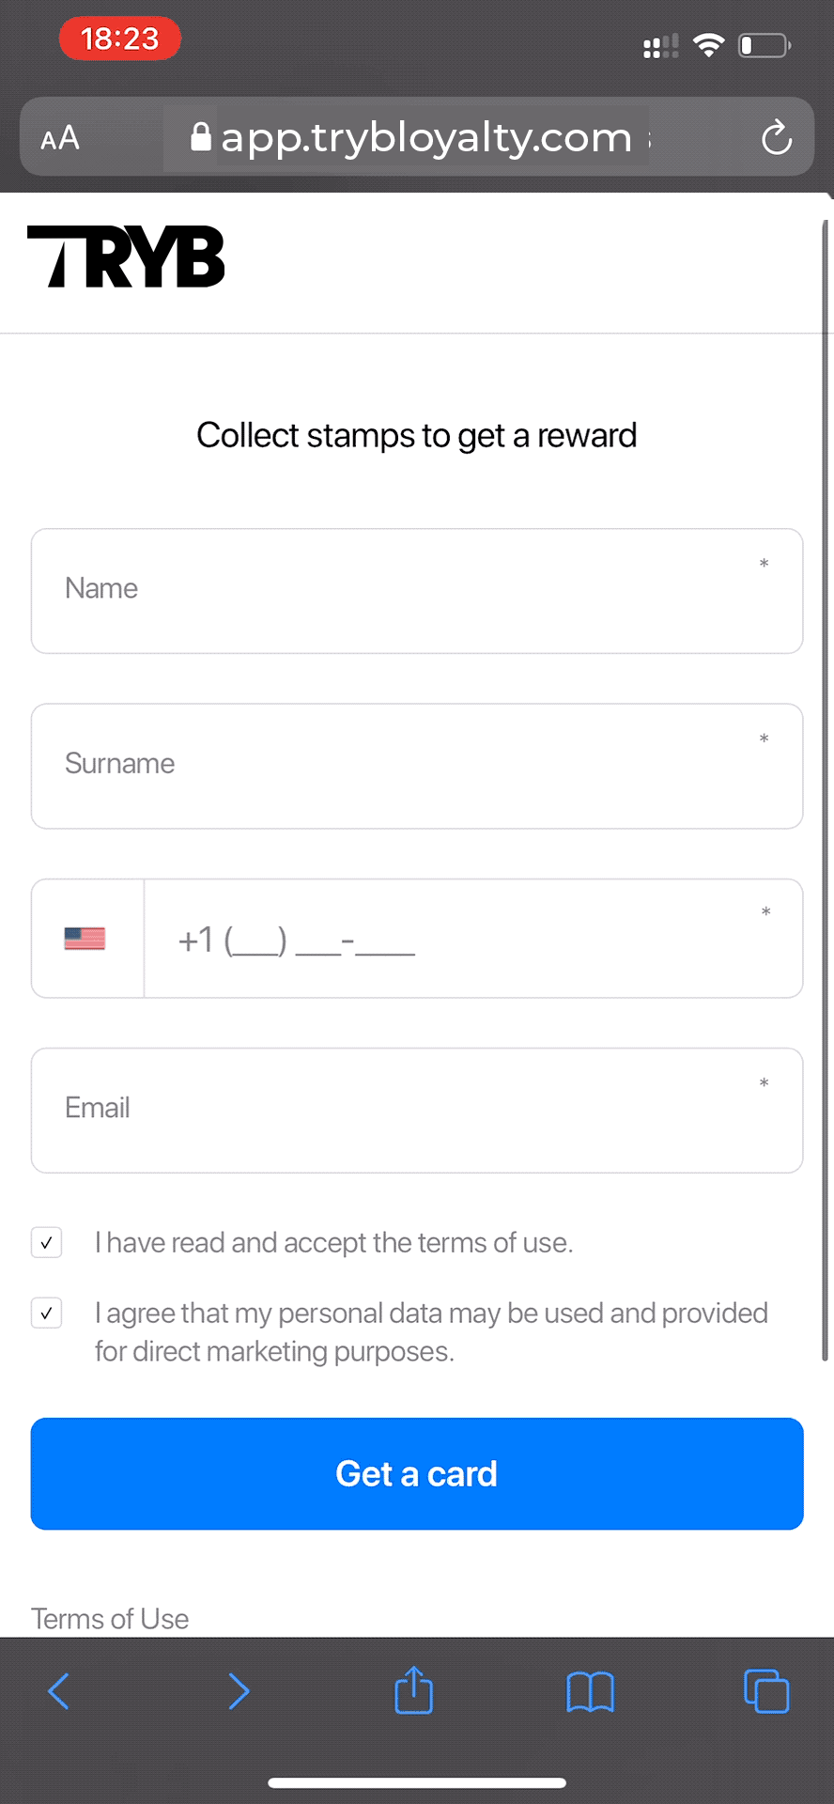Click the page's vertical scrollbar
This screenshot has width=834, height=1804.
click(826, 789)
